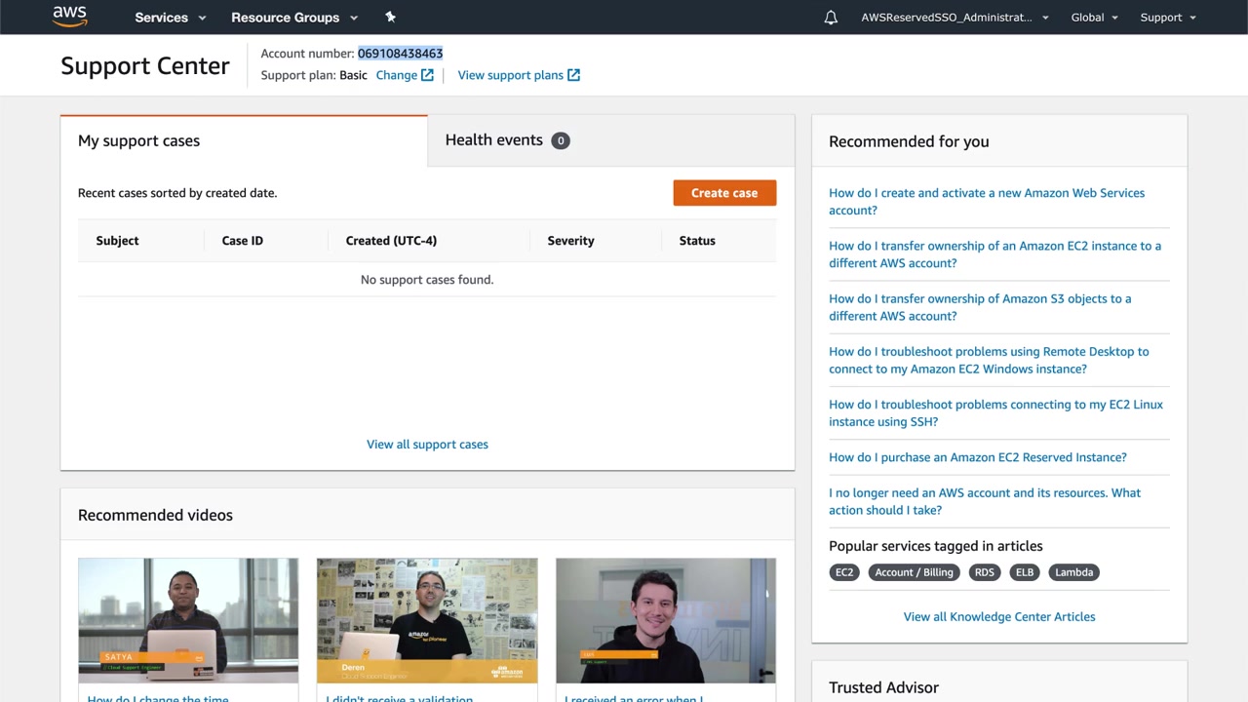This screenshot has width=1248, height=702.
Task: Open the notifications bell
Action: tap(831, 18)
